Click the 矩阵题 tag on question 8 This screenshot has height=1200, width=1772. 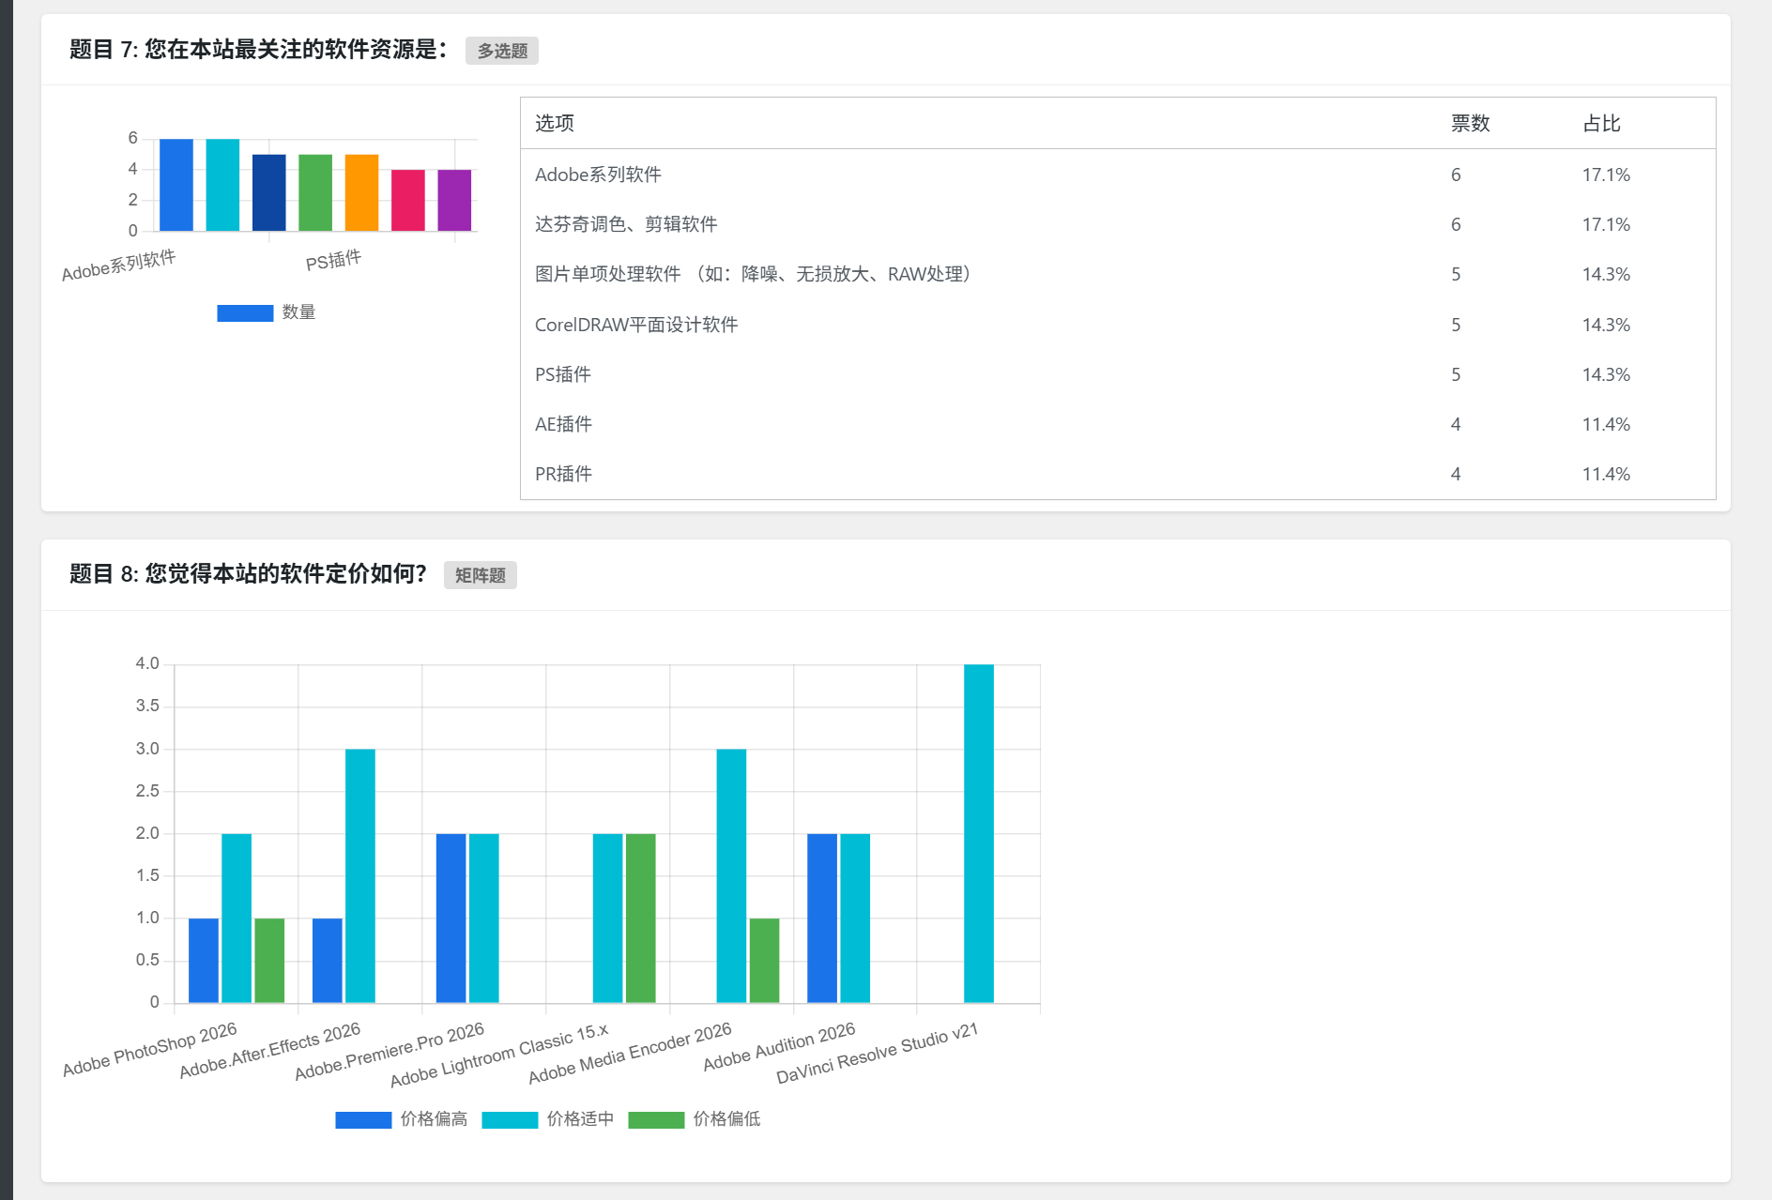point(480,575)
